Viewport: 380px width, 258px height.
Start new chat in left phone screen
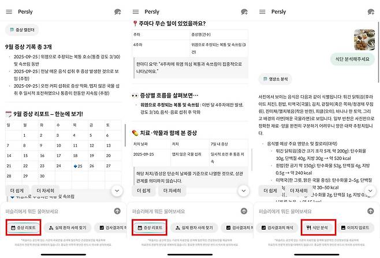118,12
